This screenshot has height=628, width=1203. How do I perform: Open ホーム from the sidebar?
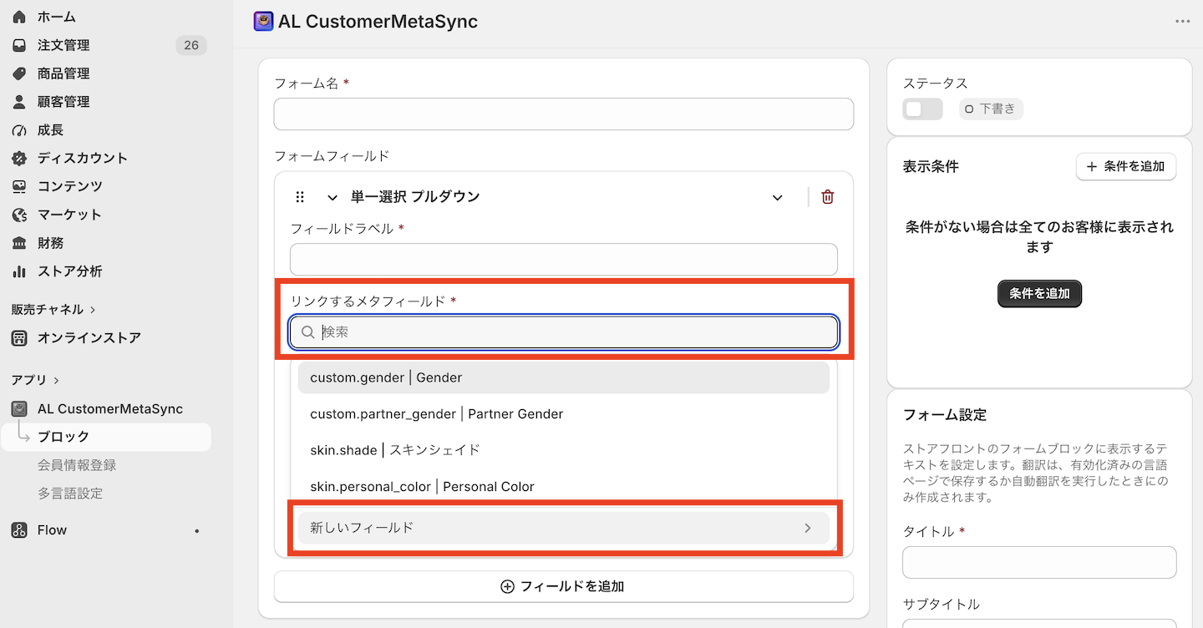56,17
